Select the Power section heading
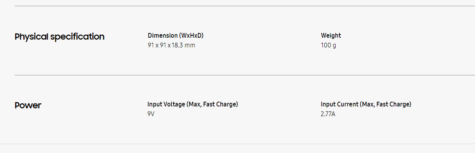This screenshot has height=153, width=475. pyautogui.click(x=28, y=105)
